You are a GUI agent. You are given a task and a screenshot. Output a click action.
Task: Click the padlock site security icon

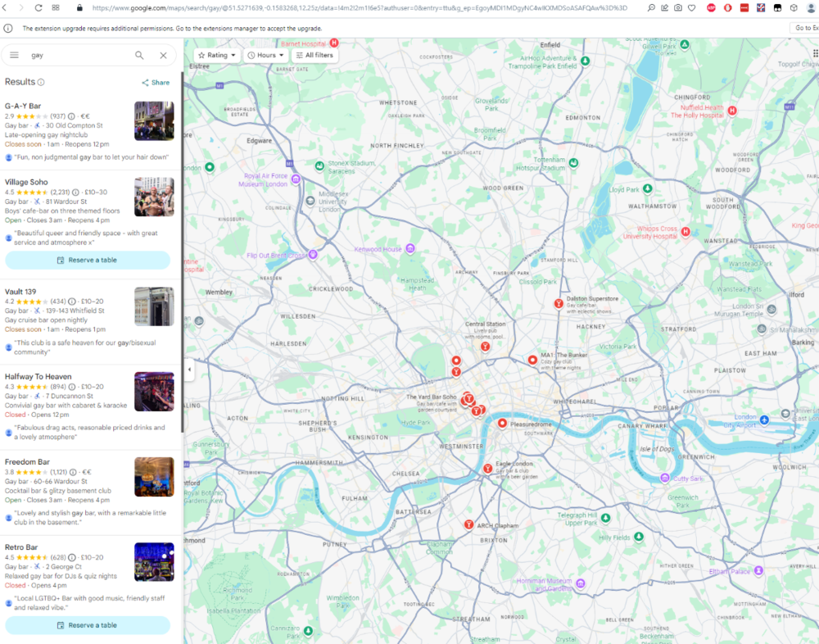[x=79, y=8]
